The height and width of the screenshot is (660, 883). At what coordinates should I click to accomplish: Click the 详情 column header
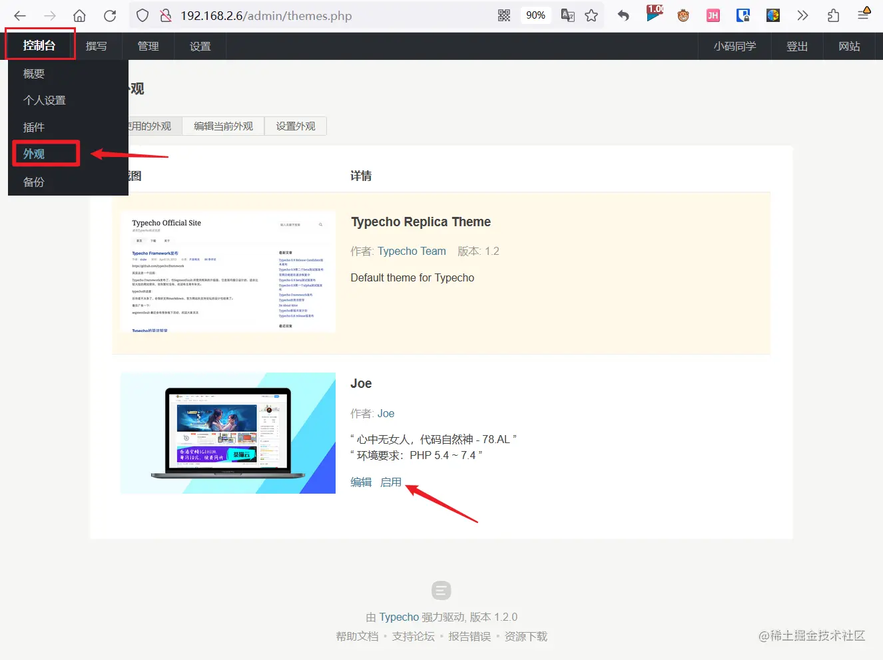coord(361,176)
